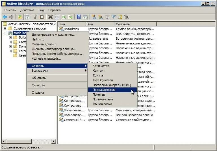Screen dimensions: 217x151
Task: Click the Cut scissors toolbar icon
Action: 35,17
